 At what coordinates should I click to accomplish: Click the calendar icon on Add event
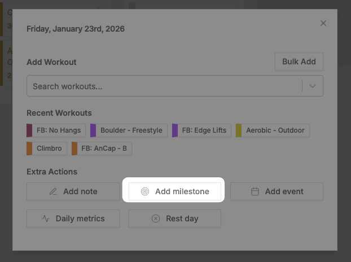[255, 191]
